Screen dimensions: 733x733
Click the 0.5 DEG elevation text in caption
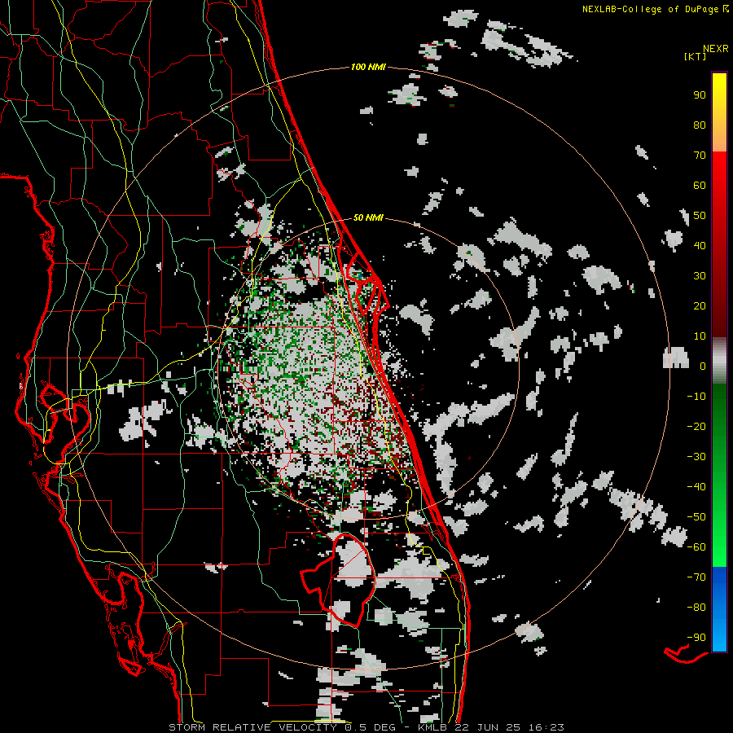coord(371,727)
